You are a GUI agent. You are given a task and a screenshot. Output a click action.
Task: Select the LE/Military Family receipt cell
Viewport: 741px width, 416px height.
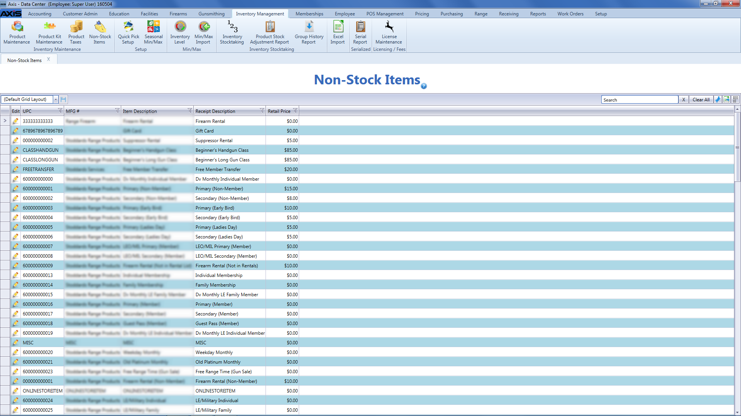tap(230, 410)
